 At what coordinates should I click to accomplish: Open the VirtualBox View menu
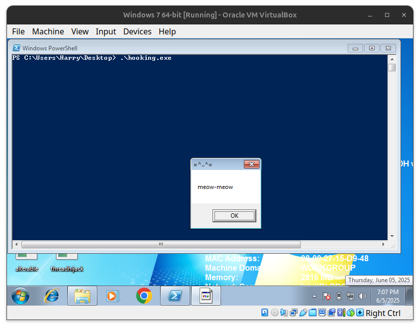80,31
